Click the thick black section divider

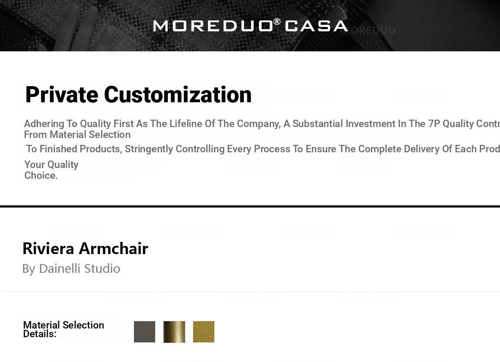pos(250,206)
